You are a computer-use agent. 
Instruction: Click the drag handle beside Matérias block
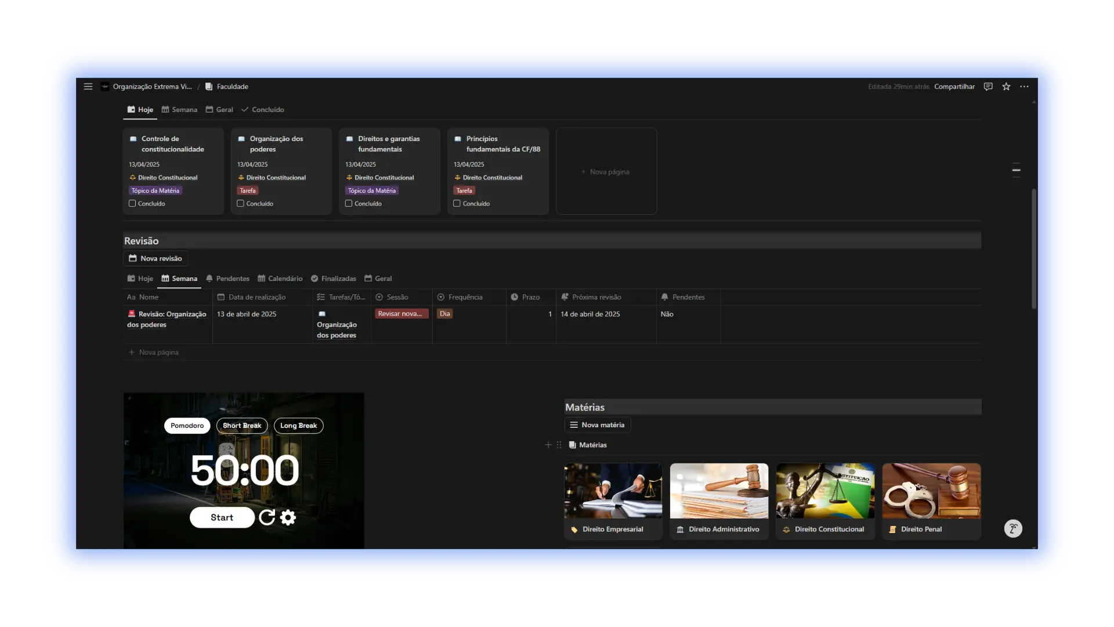(559, 445)
